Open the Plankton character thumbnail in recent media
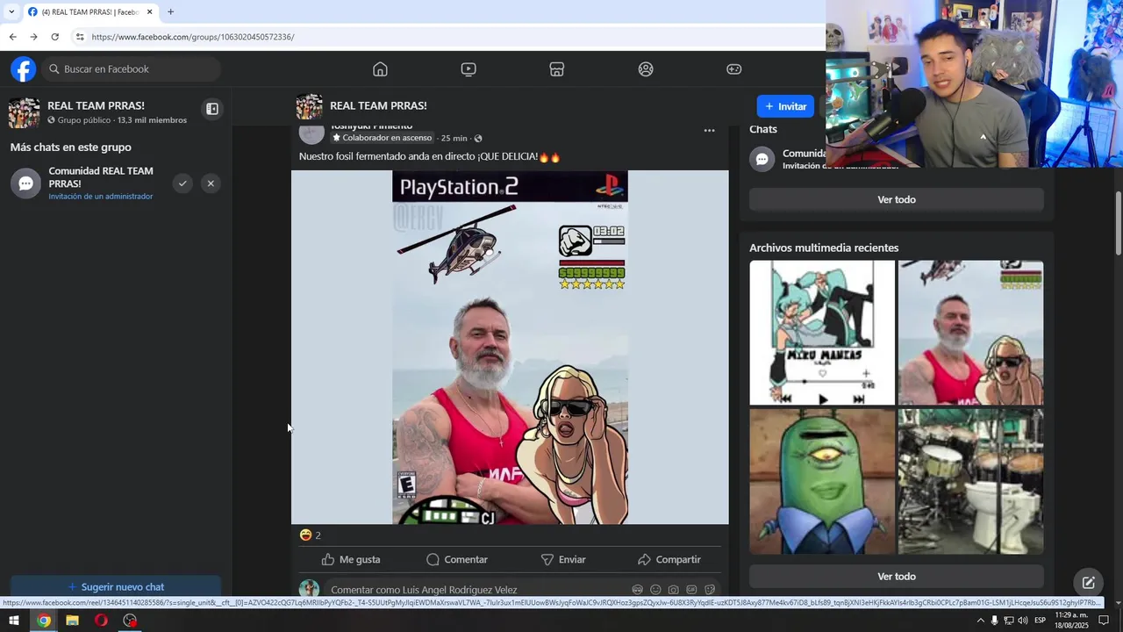The width and height of the screenshot is (1123, 632). [822, 481]
